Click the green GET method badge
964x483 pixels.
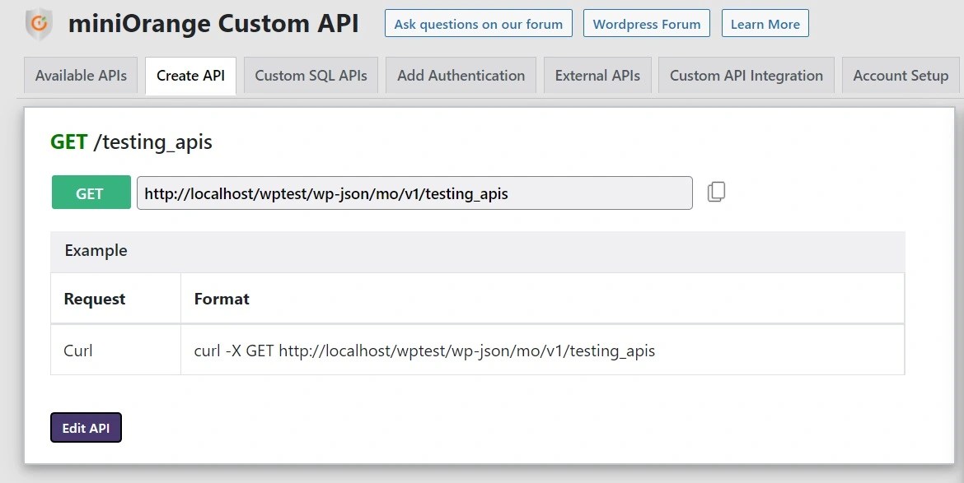91,192
